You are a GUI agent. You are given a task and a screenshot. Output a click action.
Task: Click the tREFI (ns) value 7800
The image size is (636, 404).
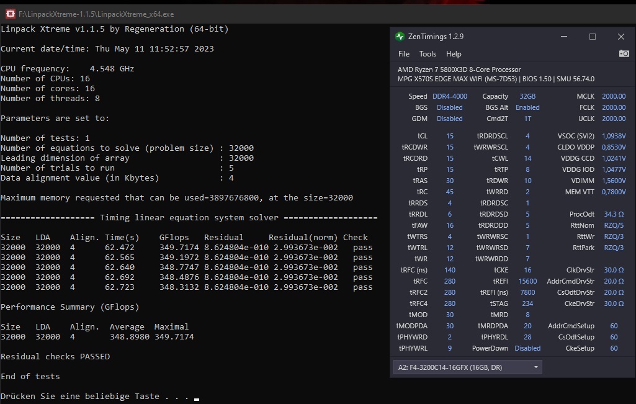pyautogui.click(x=527, y=292)
